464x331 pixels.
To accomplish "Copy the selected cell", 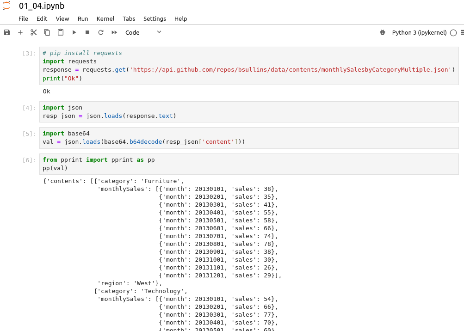I will pos(47,32).
